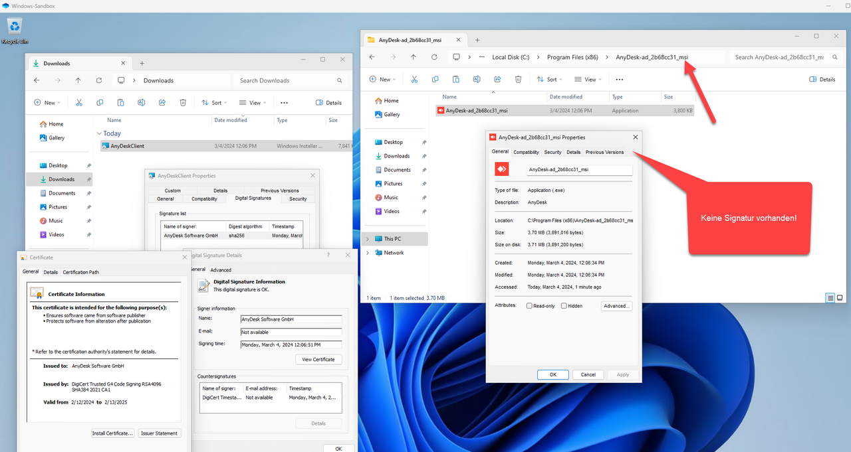Click Paste icon in AnyDesk folder window toolbar
Viewport: 851px width, 452px height.
click(x=455, y=79)
